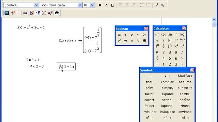Image resolution: width=218 pixels, height=122 pixels.
Task: Insert factorial n! from Calculator
Action: (x=157, y=40)
